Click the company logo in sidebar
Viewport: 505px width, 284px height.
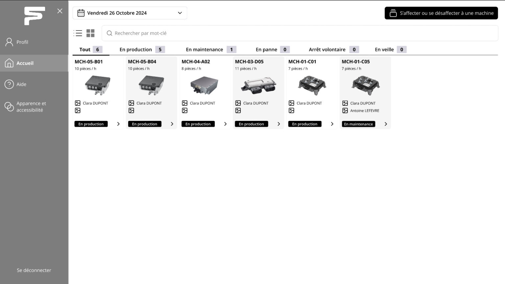pyautogui.click(x=35, y=16)
